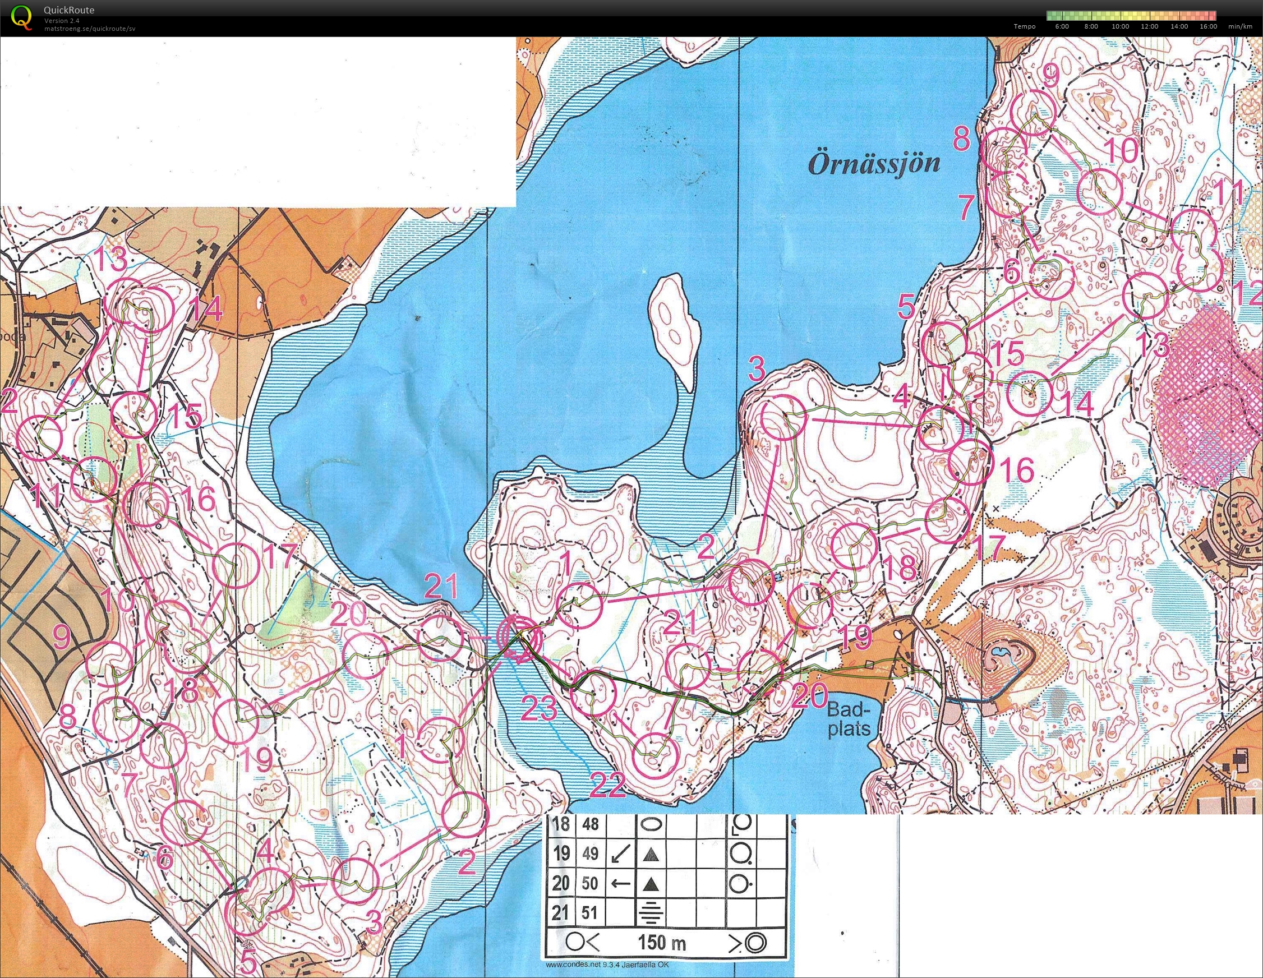
Task: Click the 16:00 tempo scale value
Action: pyautogui.click(x=1208, y=26)
